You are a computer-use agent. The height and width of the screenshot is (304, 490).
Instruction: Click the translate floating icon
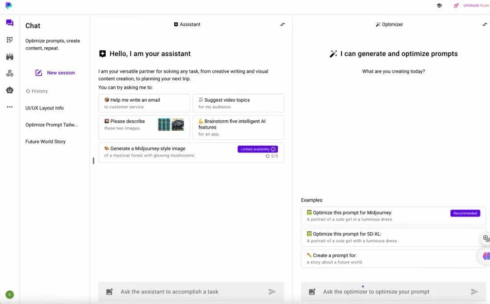pos(486,239)
